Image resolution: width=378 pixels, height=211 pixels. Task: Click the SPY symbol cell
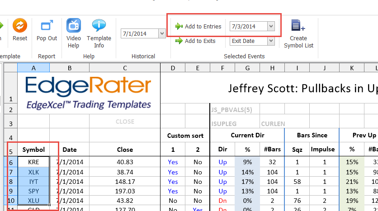tap(33, 191)
